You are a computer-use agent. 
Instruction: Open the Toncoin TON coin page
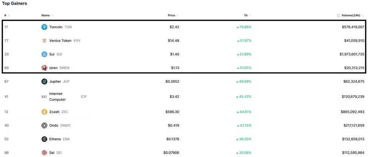(x=60, y=27)
